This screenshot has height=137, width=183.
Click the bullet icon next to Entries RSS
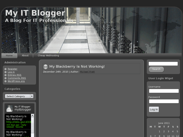click(6, 75)
